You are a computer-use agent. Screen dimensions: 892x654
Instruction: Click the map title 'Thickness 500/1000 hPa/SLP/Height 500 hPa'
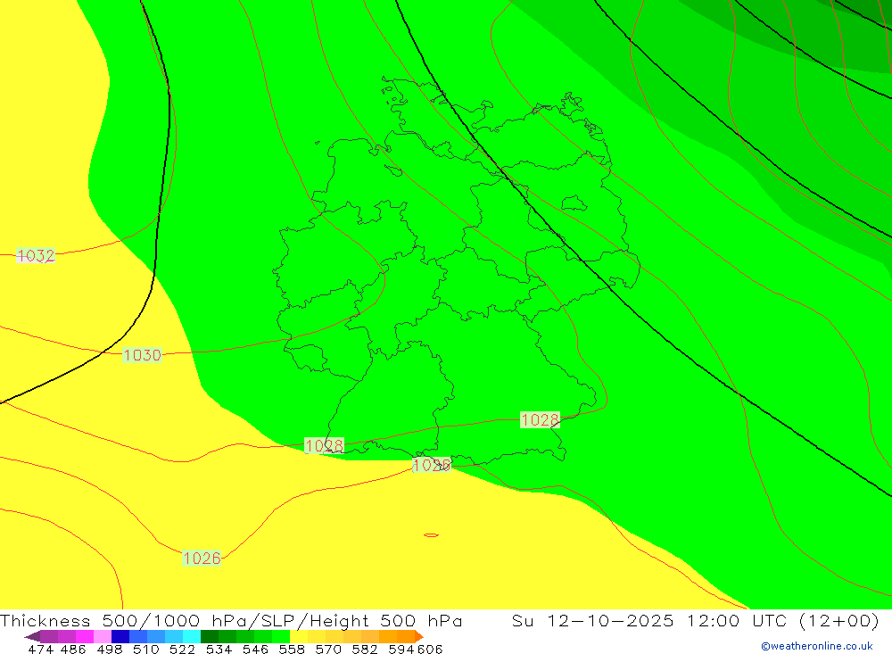tap(231, 620)
